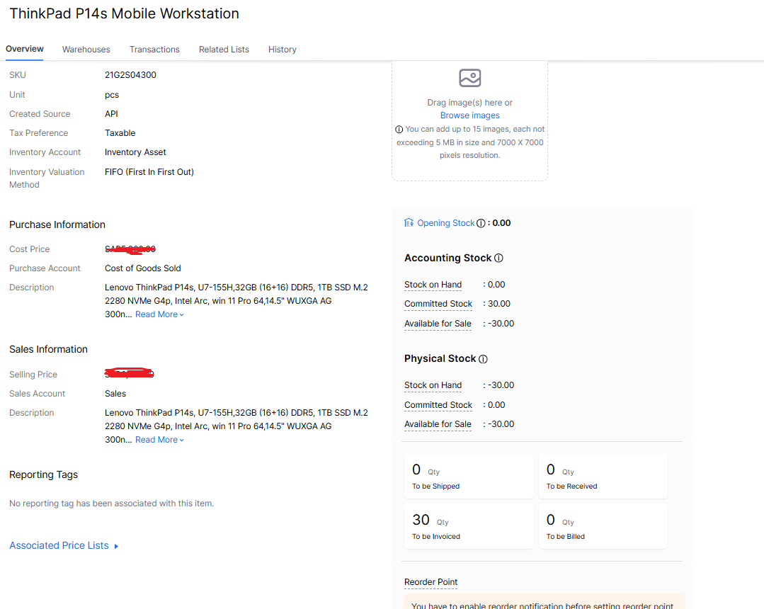Click Accounting Available for Sale label

[x=438, y=324]
